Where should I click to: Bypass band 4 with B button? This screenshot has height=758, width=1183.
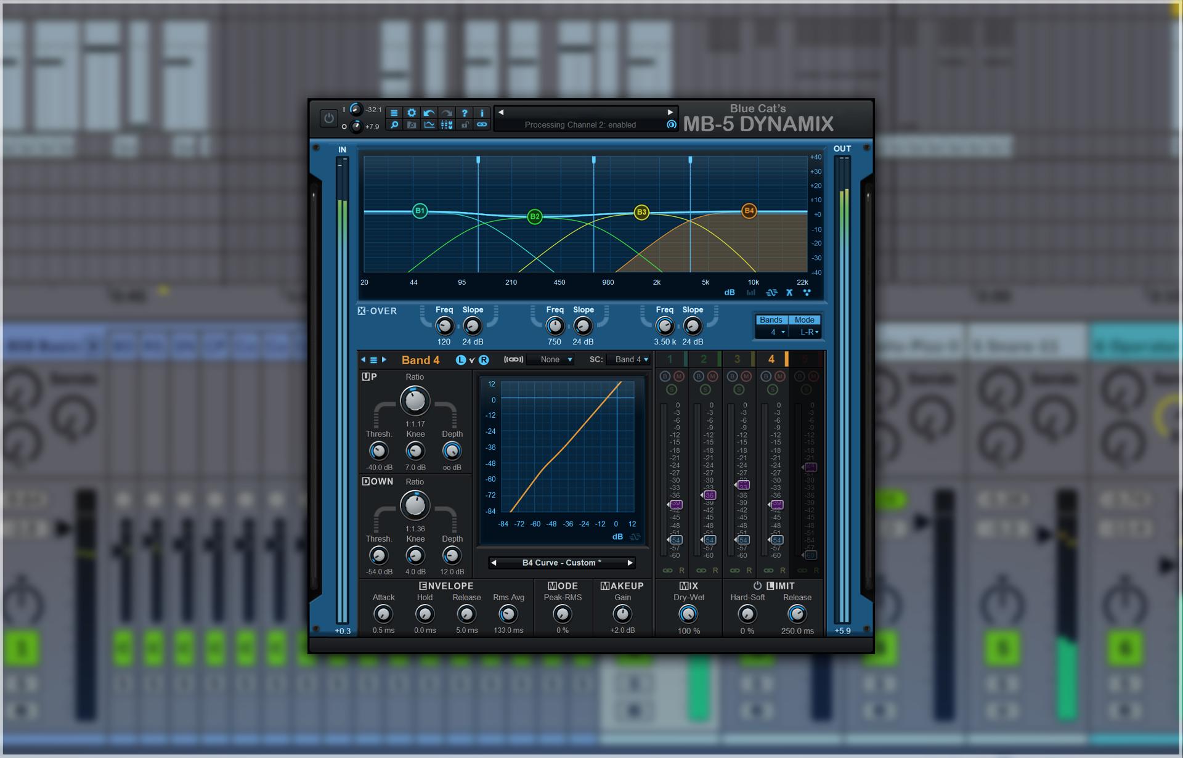[x=766, y=376]
